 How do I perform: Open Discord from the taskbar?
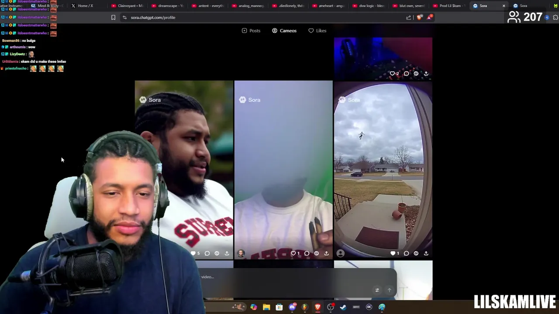point(292,307)
